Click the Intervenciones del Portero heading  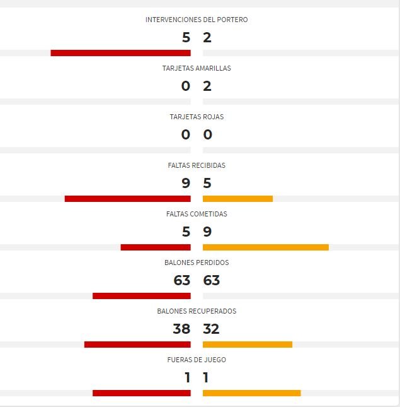[x=197, y=20]
